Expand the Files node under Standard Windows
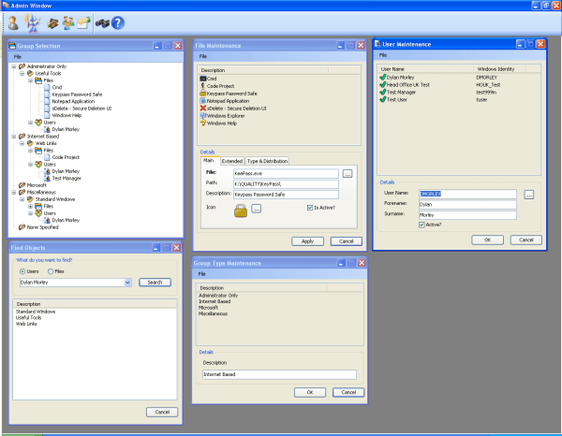This screenshot has height=436, width=562. pyautogui.click(x=29, y=206)
